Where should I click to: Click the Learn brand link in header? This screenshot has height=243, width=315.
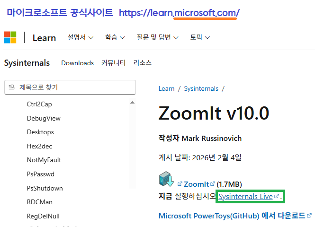tap(44, 38)
